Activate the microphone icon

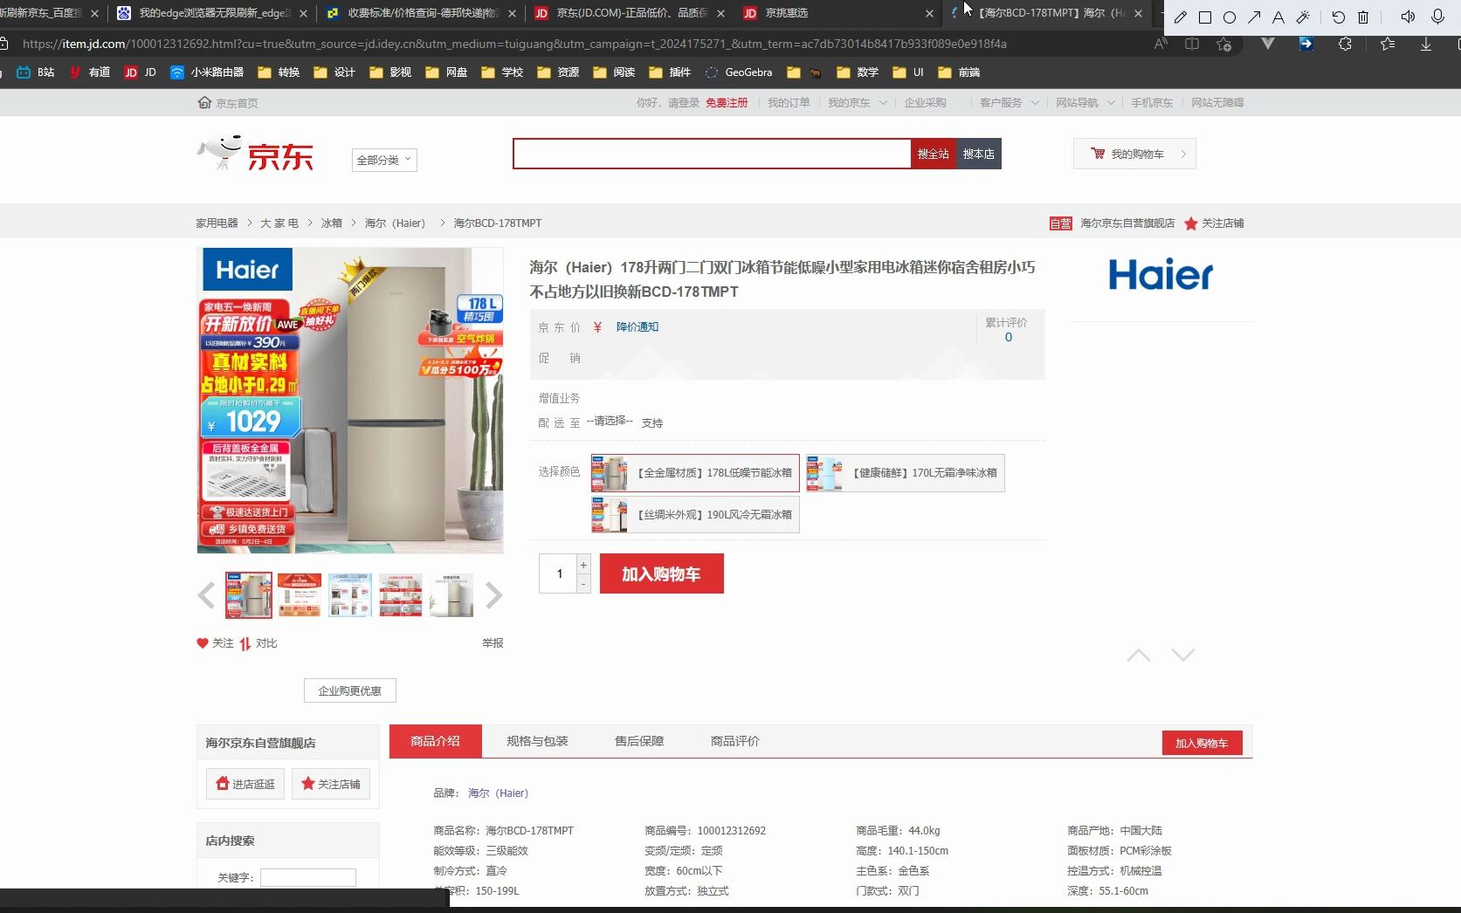(x=1436, y=16)
